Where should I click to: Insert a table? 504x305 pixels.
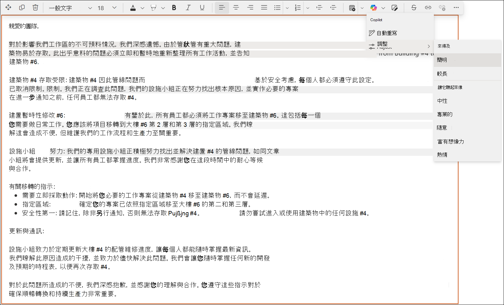pos(352,8)
